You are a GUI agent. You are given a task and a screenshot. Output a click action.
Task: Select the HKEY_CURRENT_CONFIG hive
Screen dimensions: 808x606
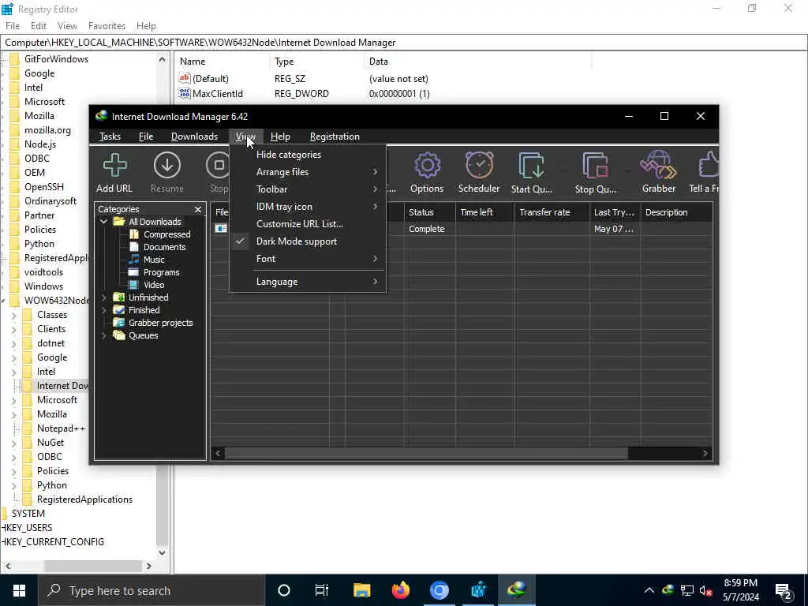click(53, 542)
